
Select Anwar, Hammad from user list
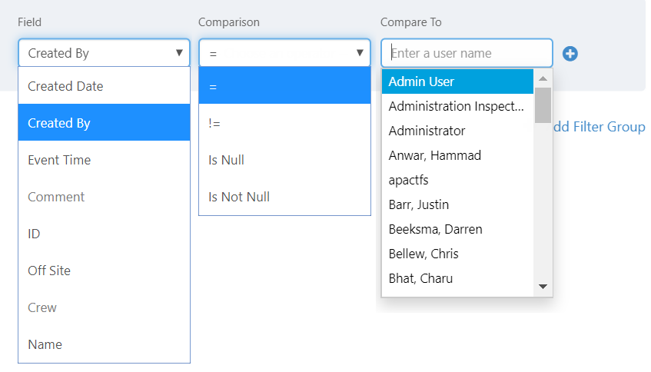point(457,155)
